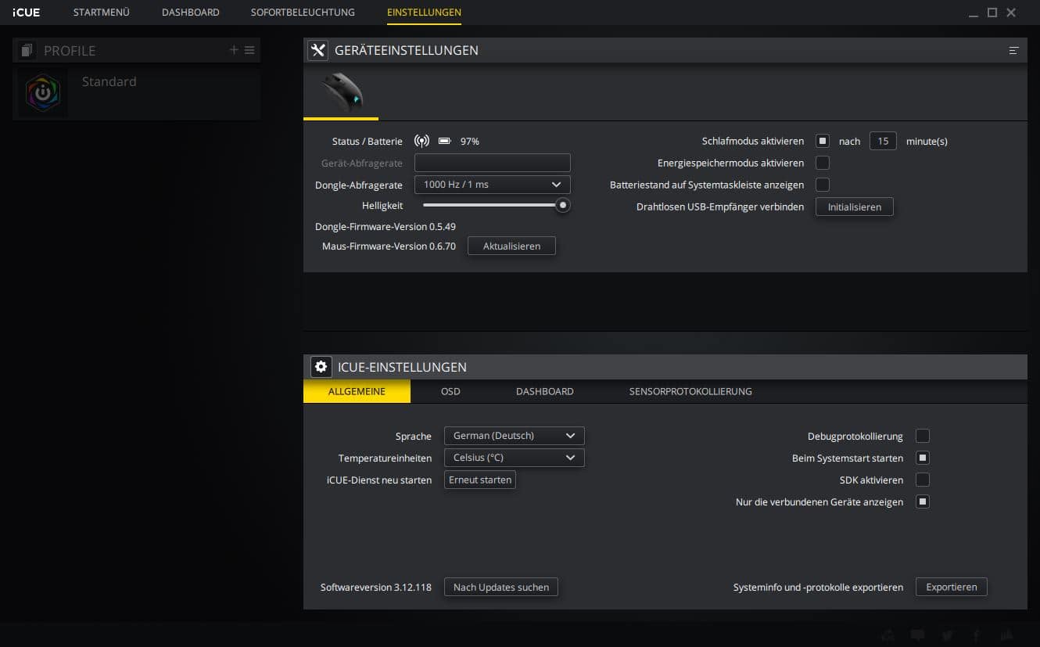Open the Temperatureinheiten dropdown

tap(514, 458)
